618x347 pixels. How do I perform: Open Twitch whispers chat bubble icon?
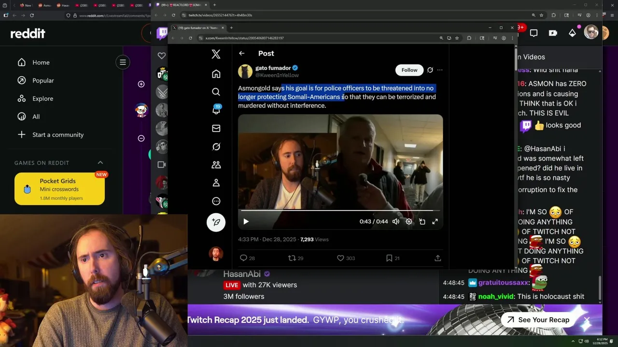pyautogui.click(x=534, y=33)
